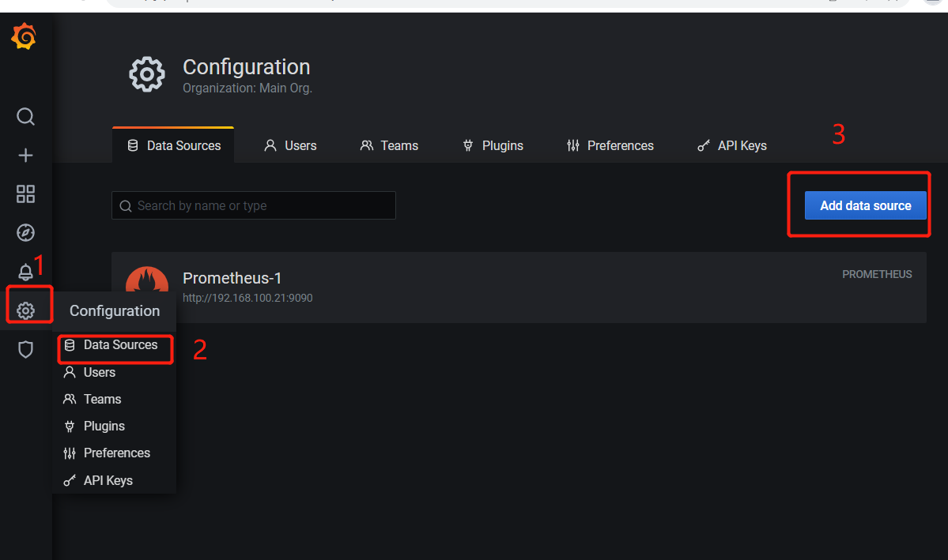Choose Data Sources in the flyout menu
The width and height of the screenshot is (948, 560).
click(115, 345)
